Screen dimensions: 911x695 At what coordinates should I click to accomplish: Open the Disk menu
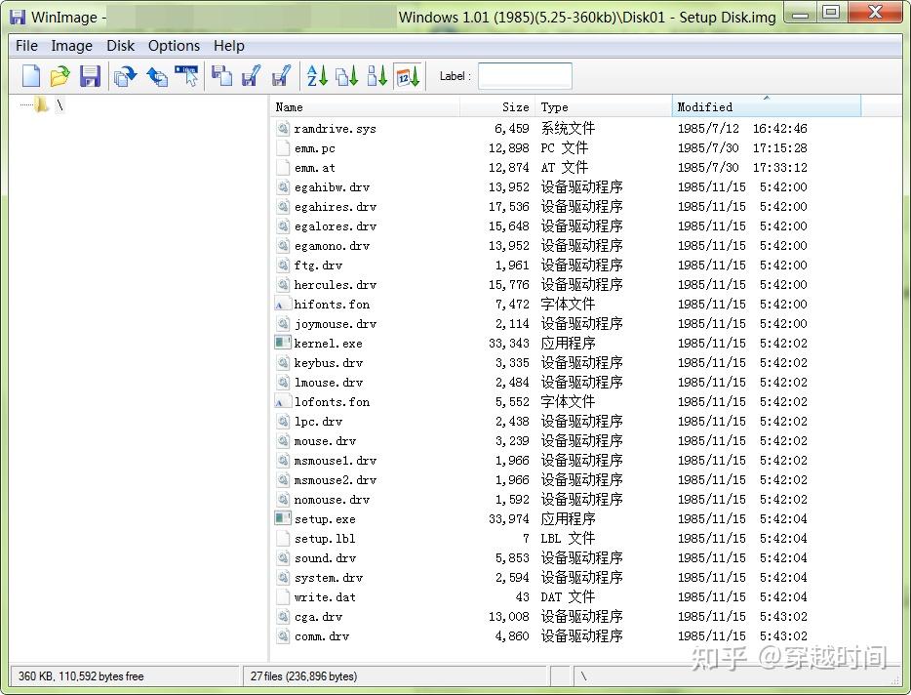click(120, 45)
